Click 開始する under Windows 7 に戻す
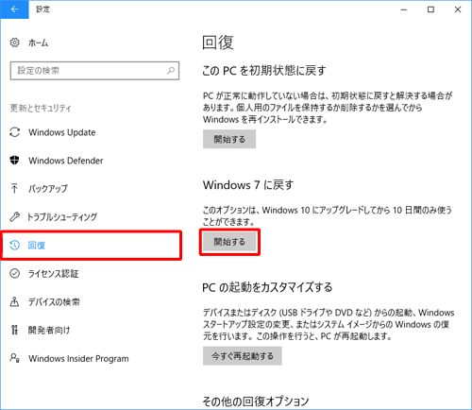The height and width of the screenshot is (410, 472). click(229, 242)
